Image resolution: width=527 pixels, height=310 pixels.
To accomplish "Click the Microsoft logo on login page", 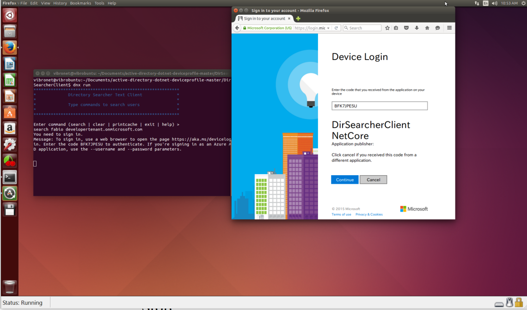I will (414, 209).
